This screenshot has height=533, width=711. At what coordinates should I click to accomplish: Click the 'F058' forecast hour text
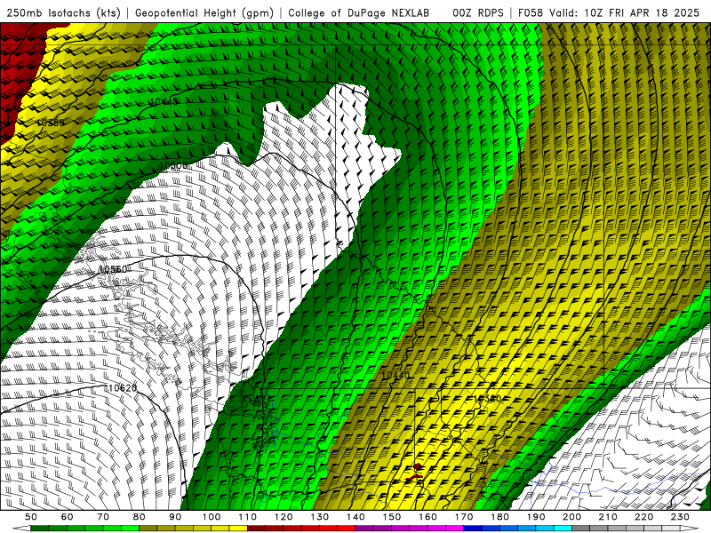[530, 12]
